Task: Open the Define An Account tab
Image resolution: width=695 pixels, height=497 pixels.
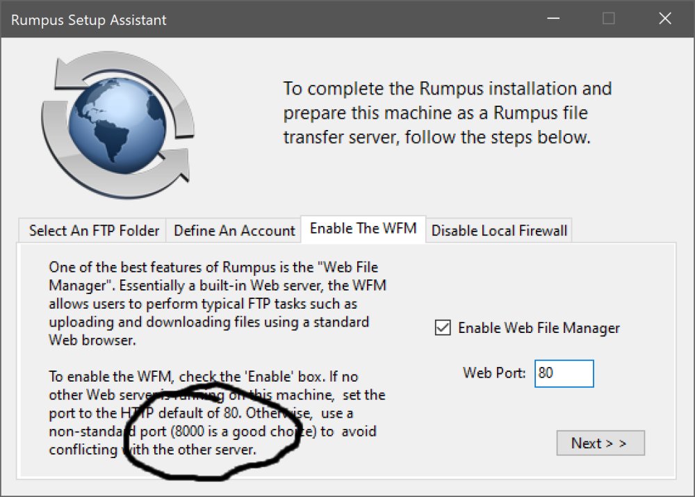Action: click(234, 231)
